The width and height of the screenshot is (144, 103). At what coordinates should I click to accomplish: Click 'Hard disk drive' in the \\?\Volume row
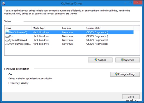click(41, 44)
